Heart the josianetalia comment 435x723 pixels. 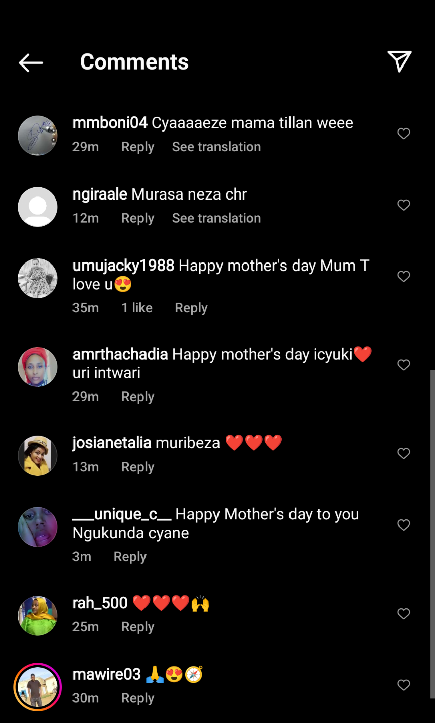pyautogui.click(x=404, y=453)
